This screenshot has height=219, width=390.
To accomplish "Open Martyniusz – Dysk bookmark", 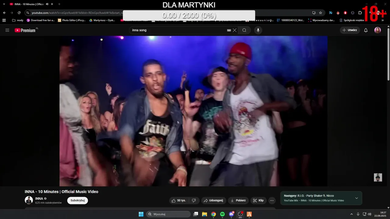I will 102,20.
